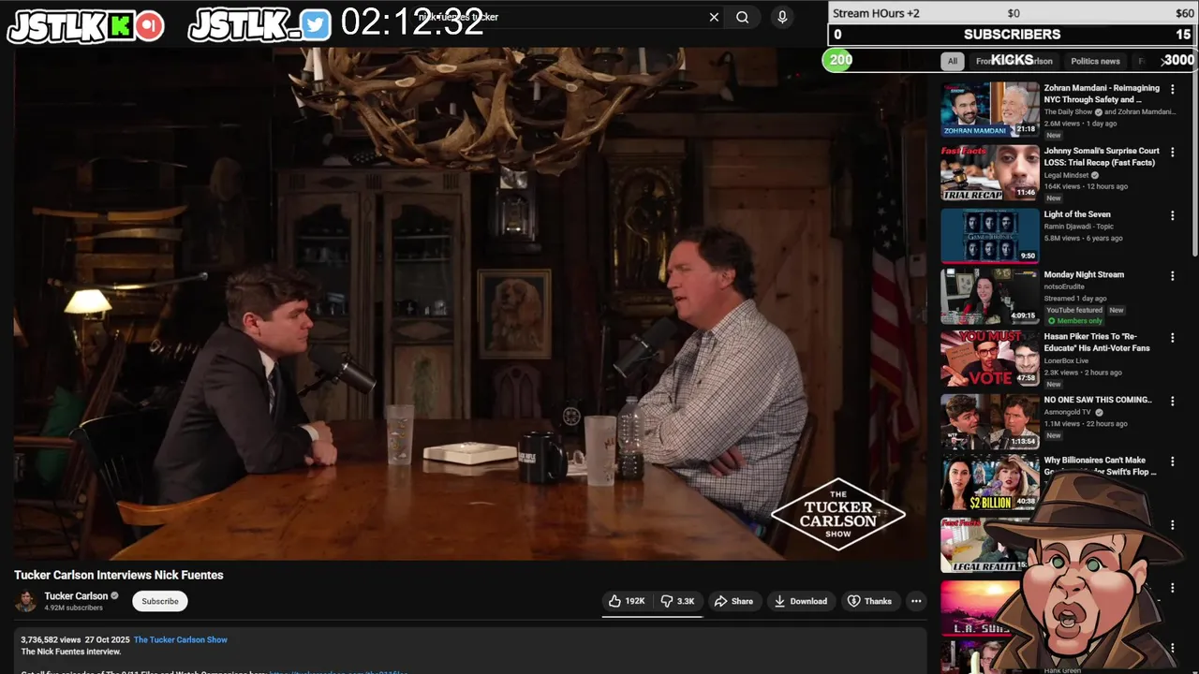The width and height of the screenshot is (1199, 674).
Task: Download the Tucker Carlson video
Action: coord(800,601)
